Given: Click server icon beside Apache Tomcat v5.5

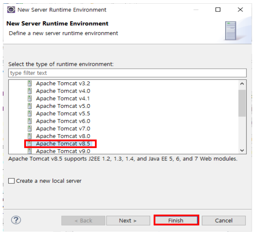Looking at the screenshot, I should 30,114.
